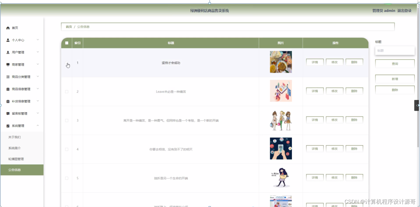The image size is (420, 207).
Task: Expand 补货信息管理 with its chevron
Action: click(x=38, y=101)
